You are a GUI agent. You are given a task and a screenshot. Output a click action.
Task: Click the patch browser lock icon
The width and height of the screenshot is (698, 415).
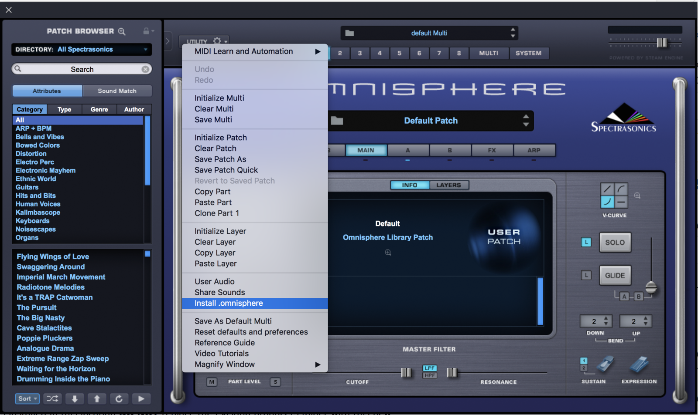(x=146, y=31)
